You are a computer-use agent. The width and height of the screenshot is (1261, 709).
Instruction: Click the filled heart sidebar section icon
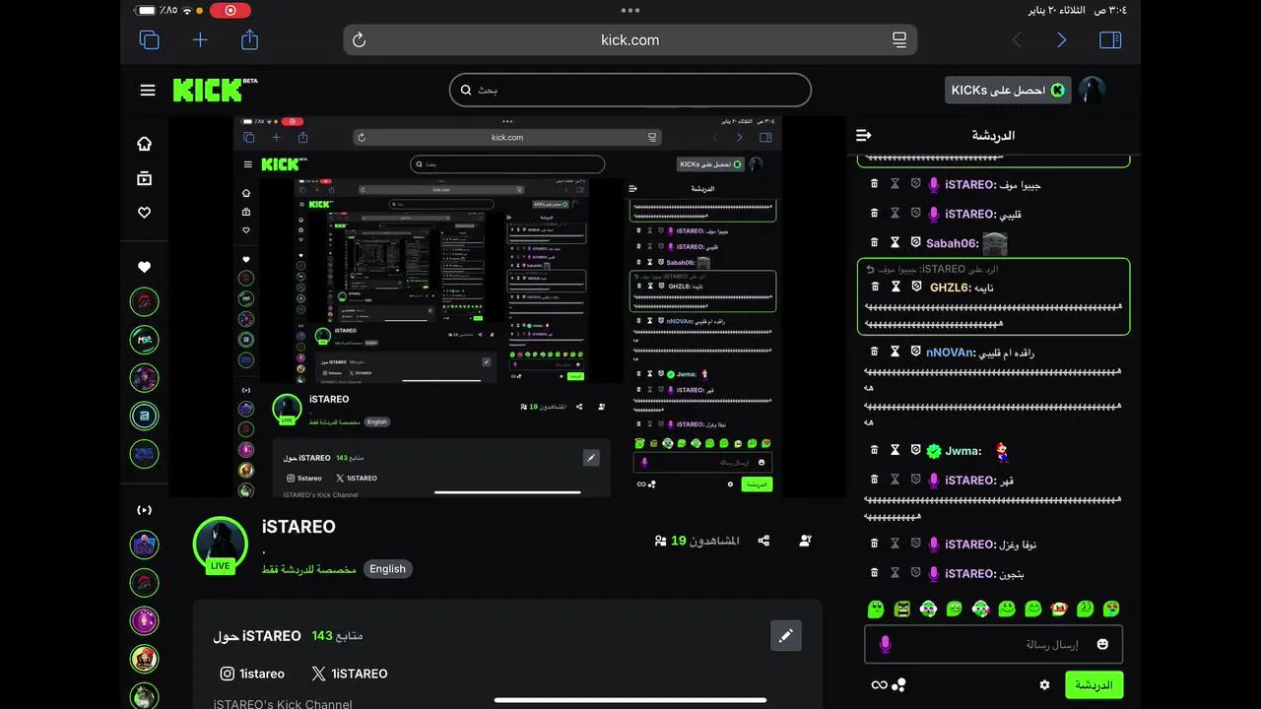145,267
